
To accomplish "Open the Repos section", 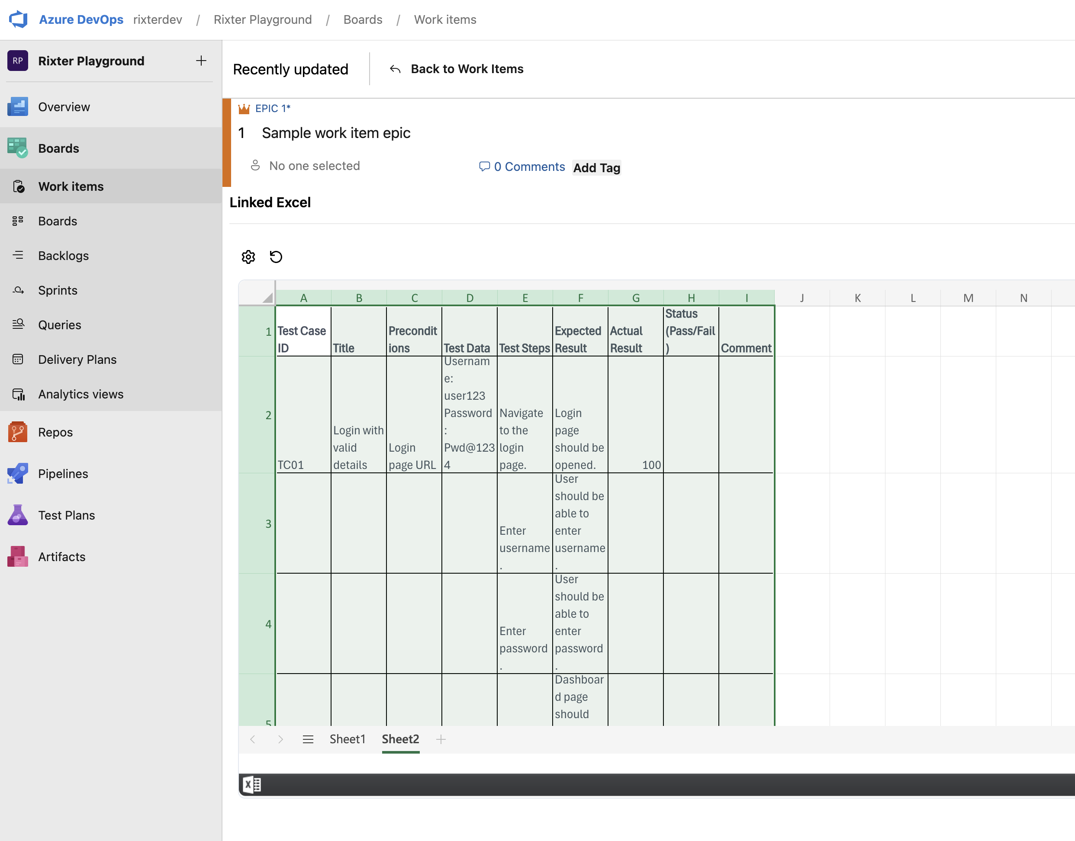I will [55, 432].
